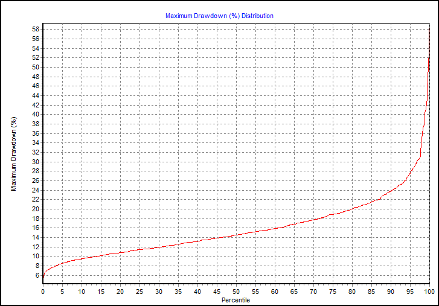Click the chart title 'Maximum Drawdown (%) Distribution'
This screenshot has height=306, width=439.
point(219,16)
